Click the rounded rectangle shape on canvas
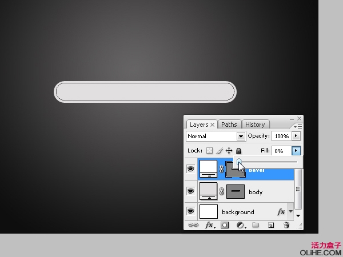 145,92
